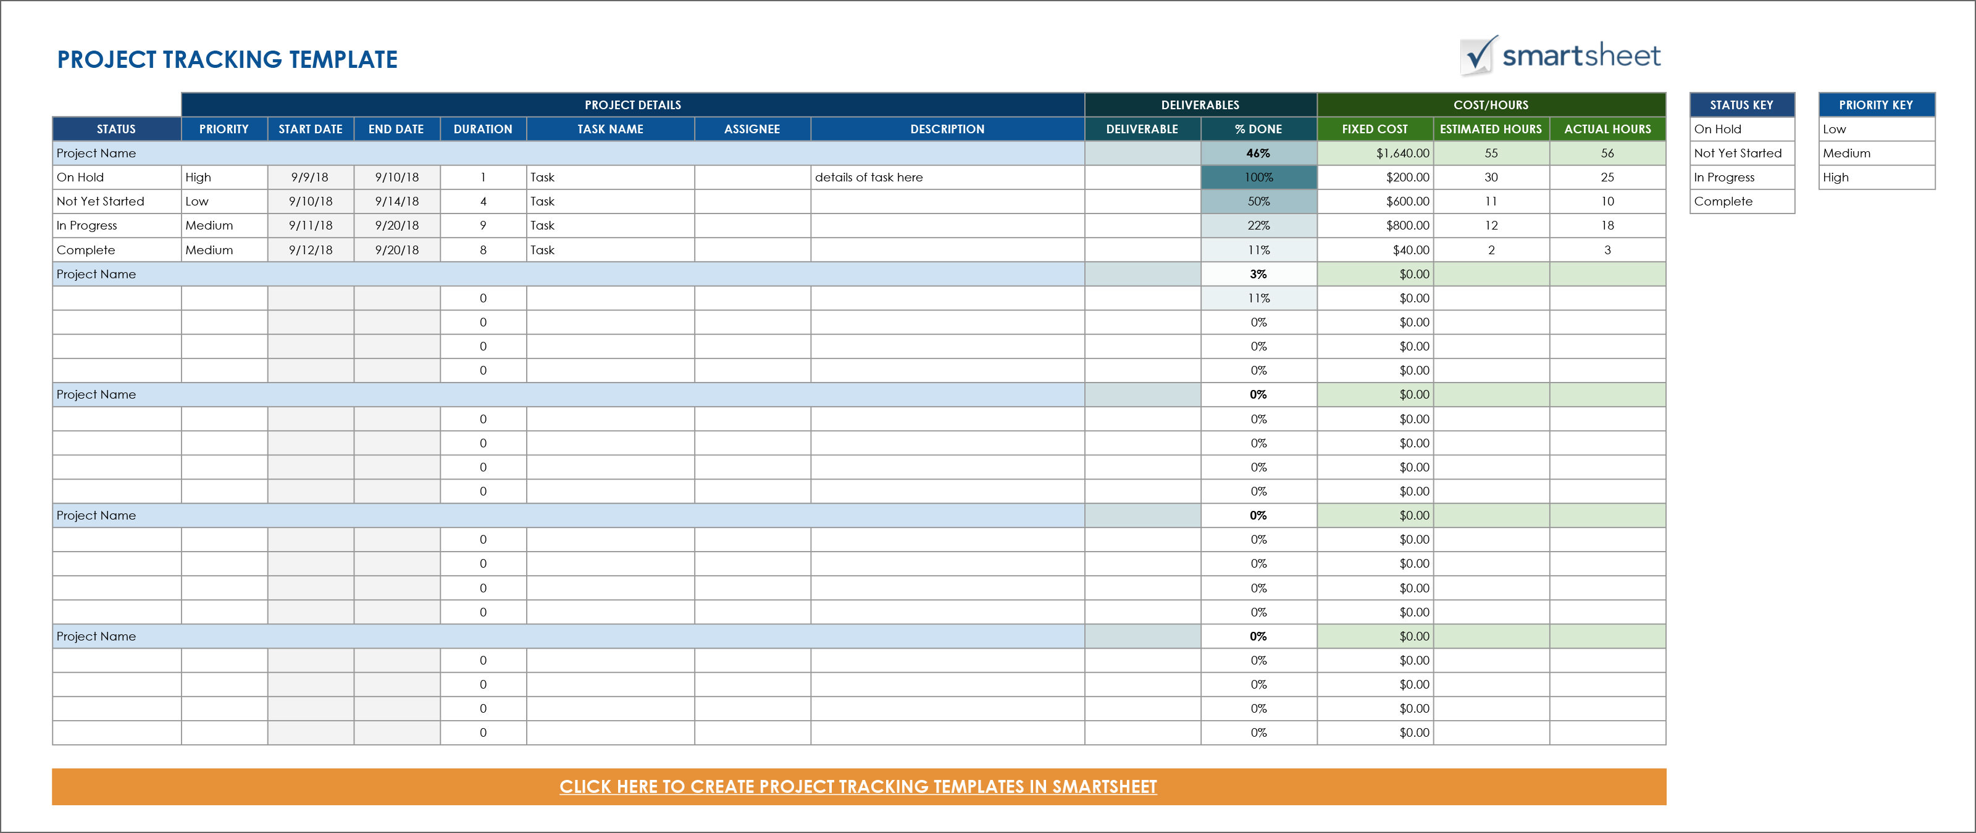1976x833 pixels.
Task: Click the 100% done progress cell
Action: click(x=1258, y=177)
